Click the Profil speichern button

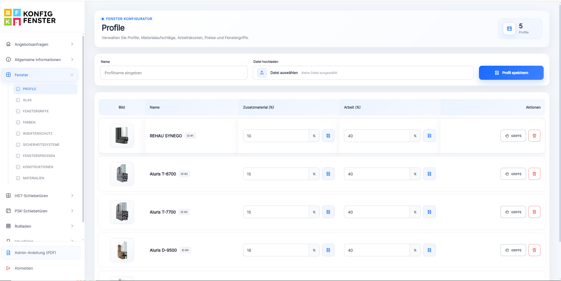tap(511, 73)
